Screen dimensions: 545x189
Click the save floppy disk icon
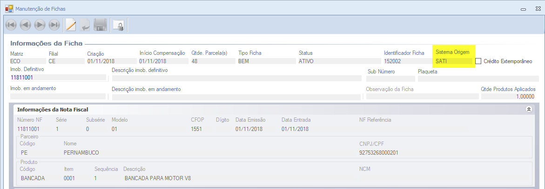(x=100, y=25)
